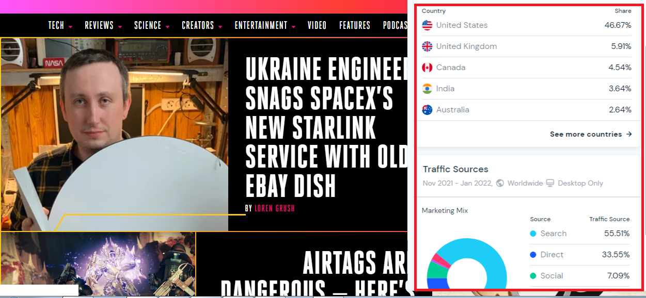Click the 7.09% traffic value
Viewport: 646px width, 298px height.
pyautogui.click(x=619, y=276)
